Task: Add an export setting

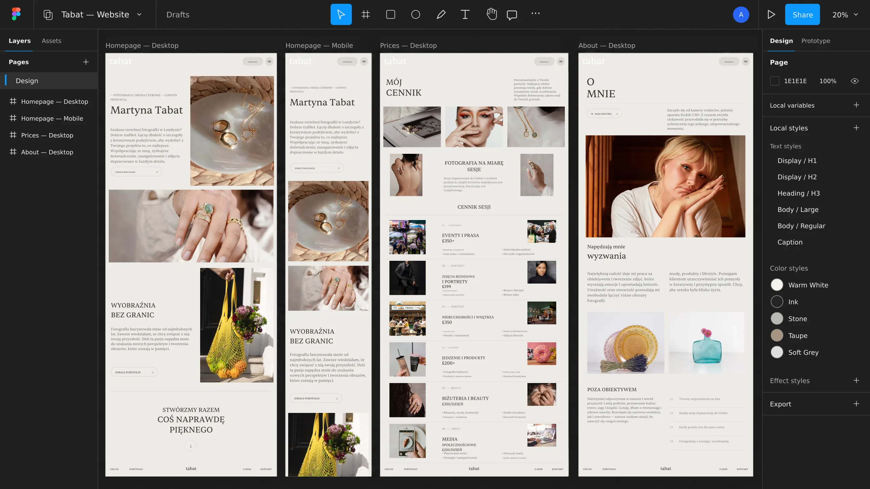Action: 856,404
